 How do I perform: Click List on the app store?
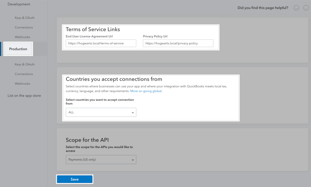click(24, 95)
